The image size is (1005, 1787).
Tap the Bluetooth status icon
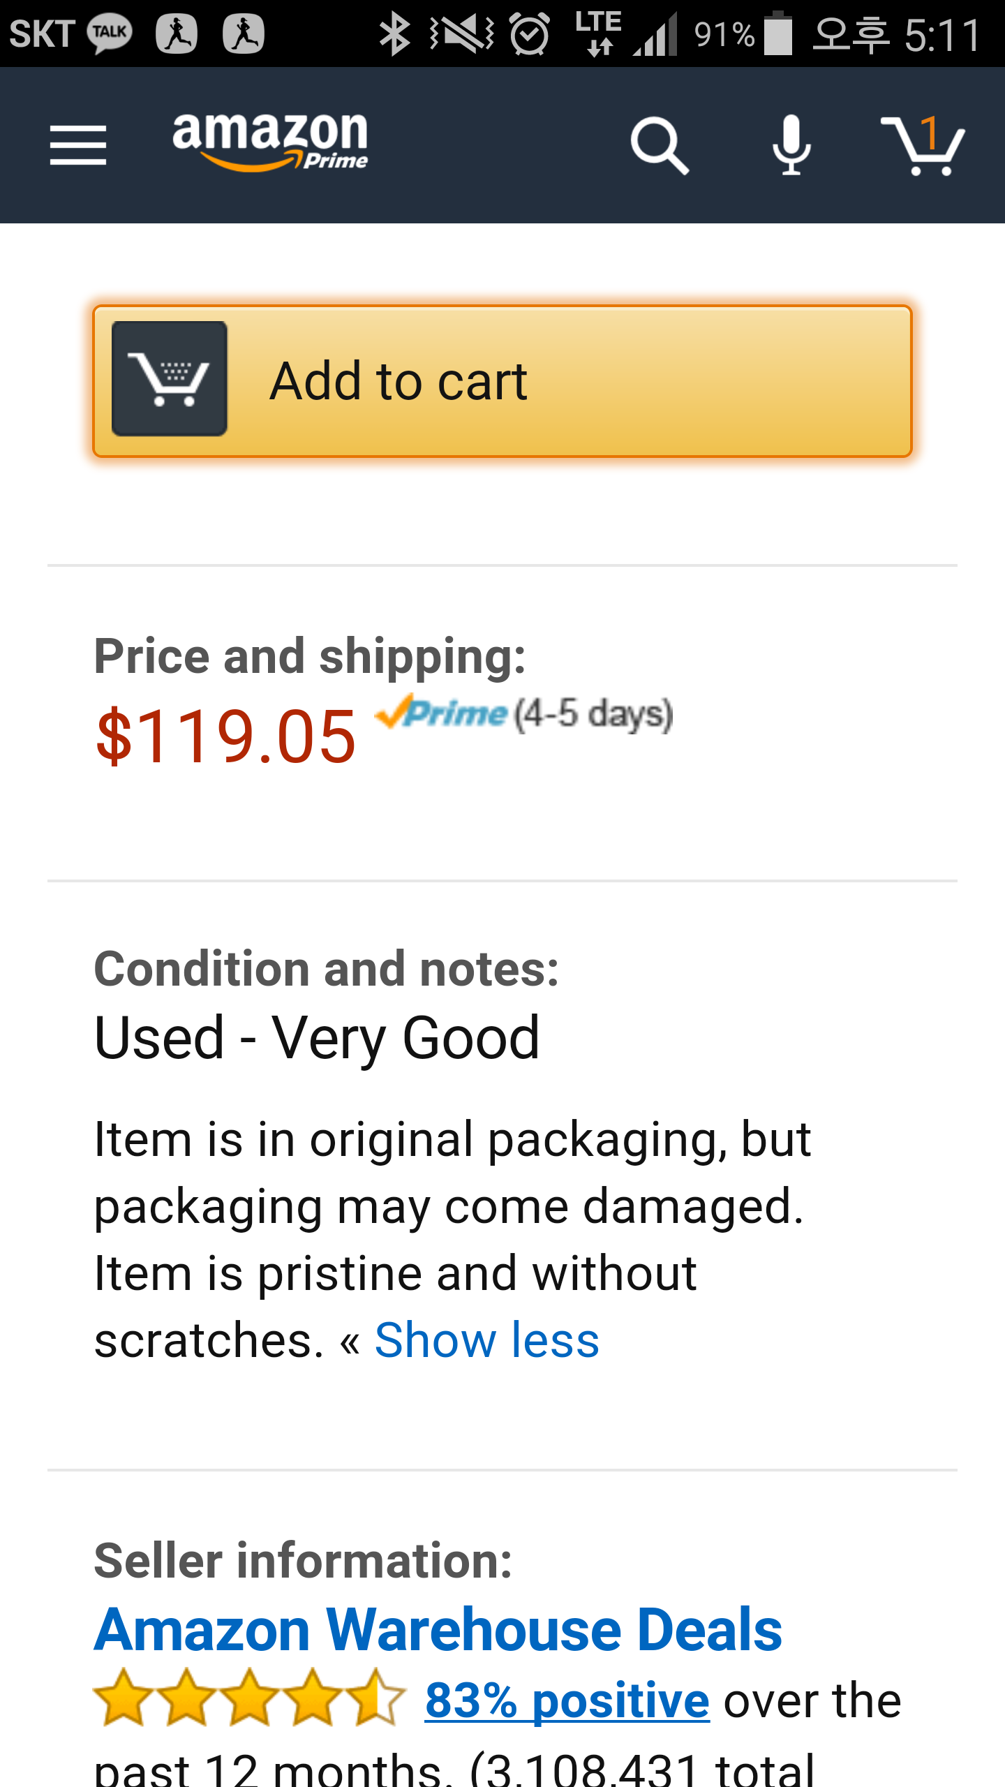(x=394, y=34)
